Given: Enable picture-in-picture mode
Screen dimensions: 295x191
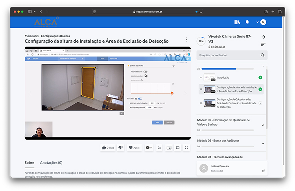Looking at the screenshot, I should pos(169,148).
